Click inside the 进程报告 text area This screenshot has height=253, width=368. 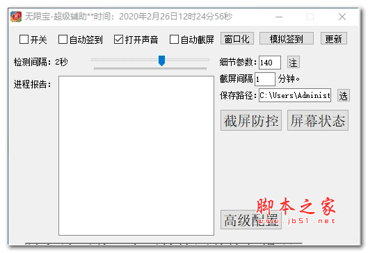[136, 156]
